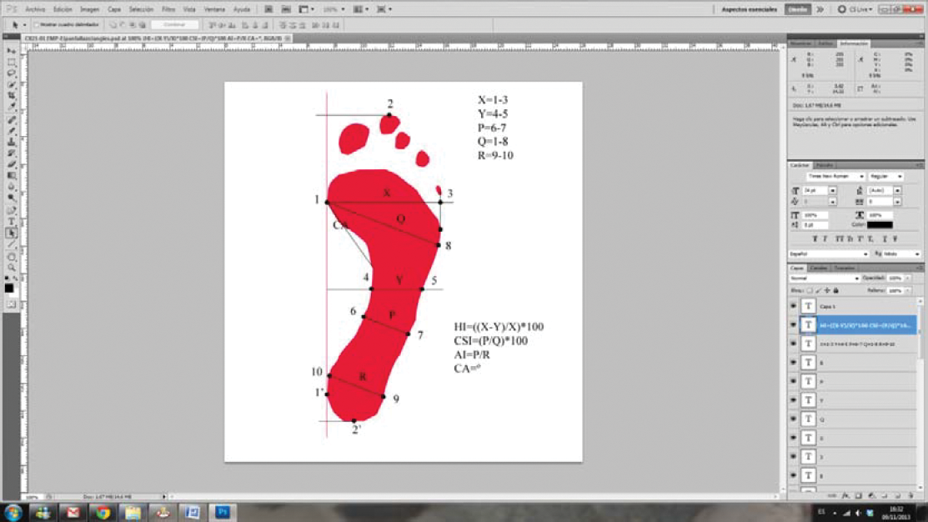Hide the X=1-3 Y=4-5 text layer
Viewport: 928px width, 522px height.
[x=793, y=344]
